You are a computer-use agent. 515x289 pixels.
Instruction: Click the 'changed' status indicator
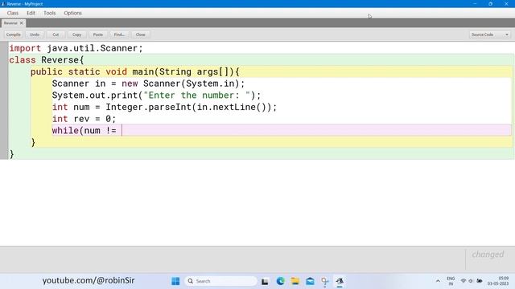[x=488, y=254]
